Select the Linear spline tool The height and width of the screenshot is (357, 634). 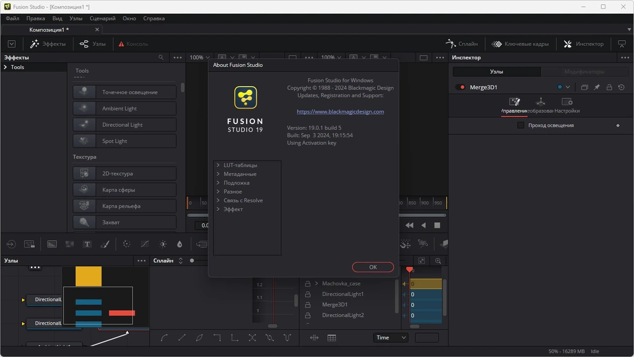coord(182,337)
